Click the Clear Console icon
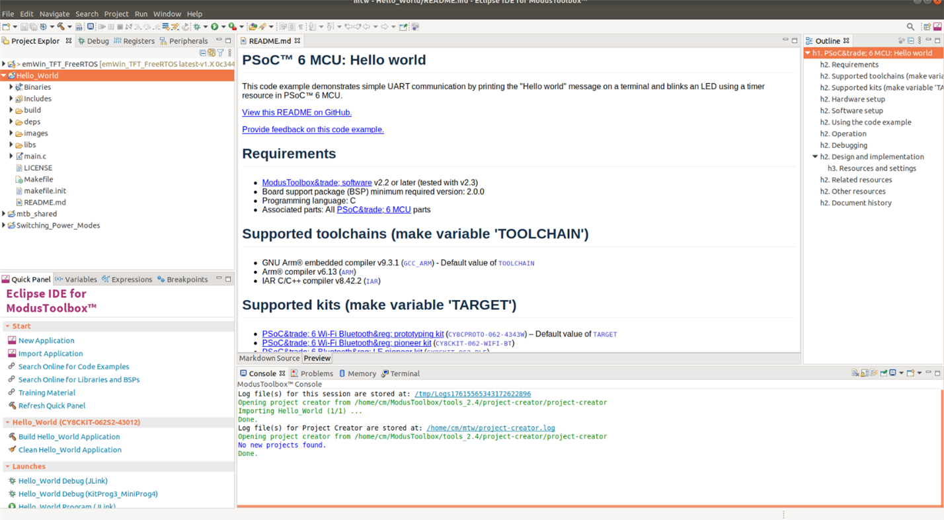This screenshot has width=944, height=520. (x=855, y=373)
